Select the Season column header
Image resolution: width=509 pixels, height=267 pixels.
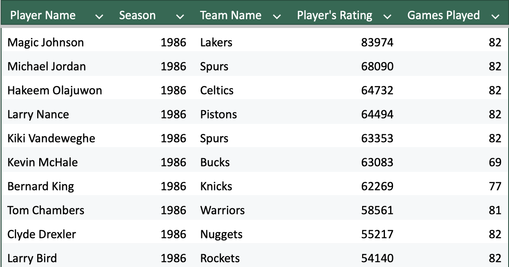[137, 15]
